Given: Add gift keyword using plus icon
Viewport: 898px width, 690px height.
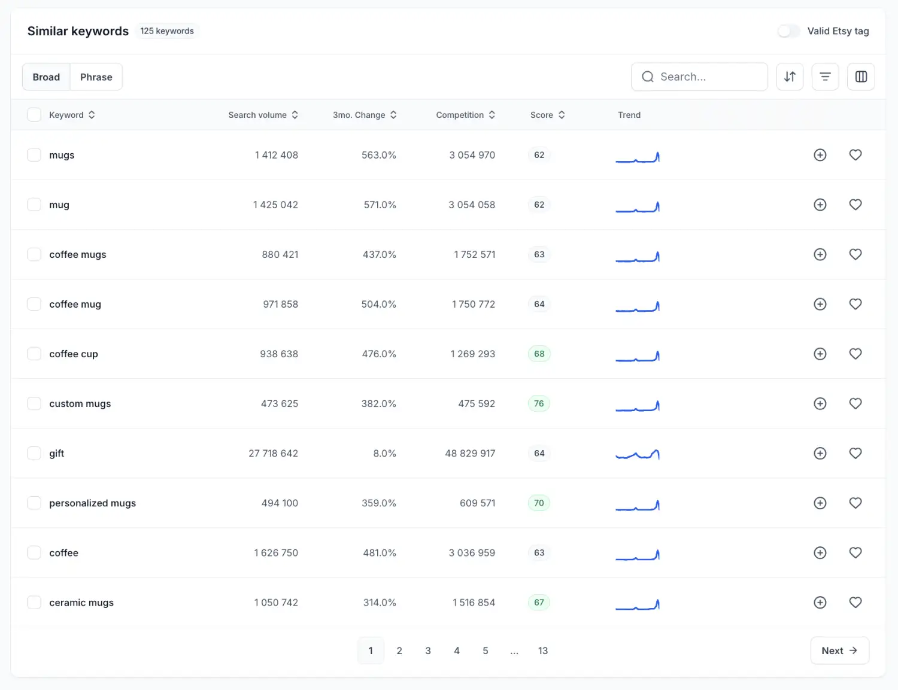Looking at the screenshot, I should coord(820,453).
